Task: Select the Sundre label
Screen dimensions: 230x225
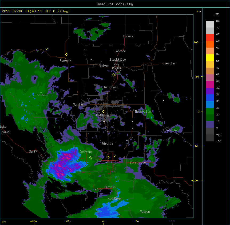Action: 78,104
